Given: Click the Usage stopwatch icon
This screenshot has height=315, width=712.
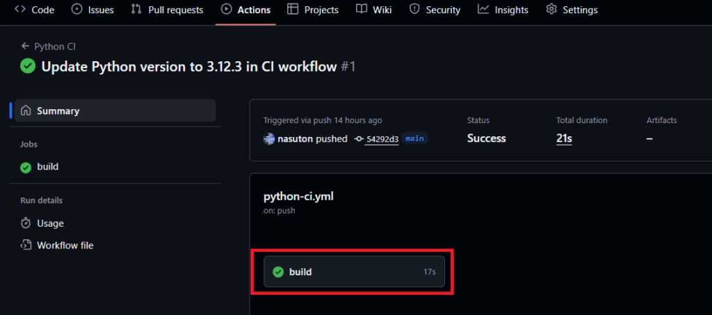Looking at the screenshot, I should click(26, 223).
